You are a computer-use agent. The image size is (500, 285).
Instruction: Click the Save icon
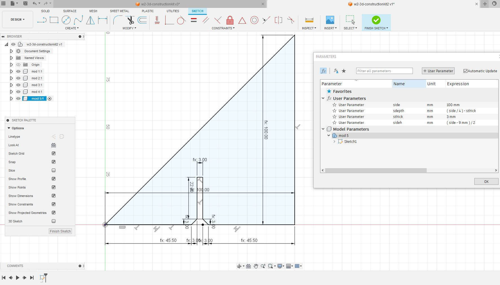tap(25, 3)
